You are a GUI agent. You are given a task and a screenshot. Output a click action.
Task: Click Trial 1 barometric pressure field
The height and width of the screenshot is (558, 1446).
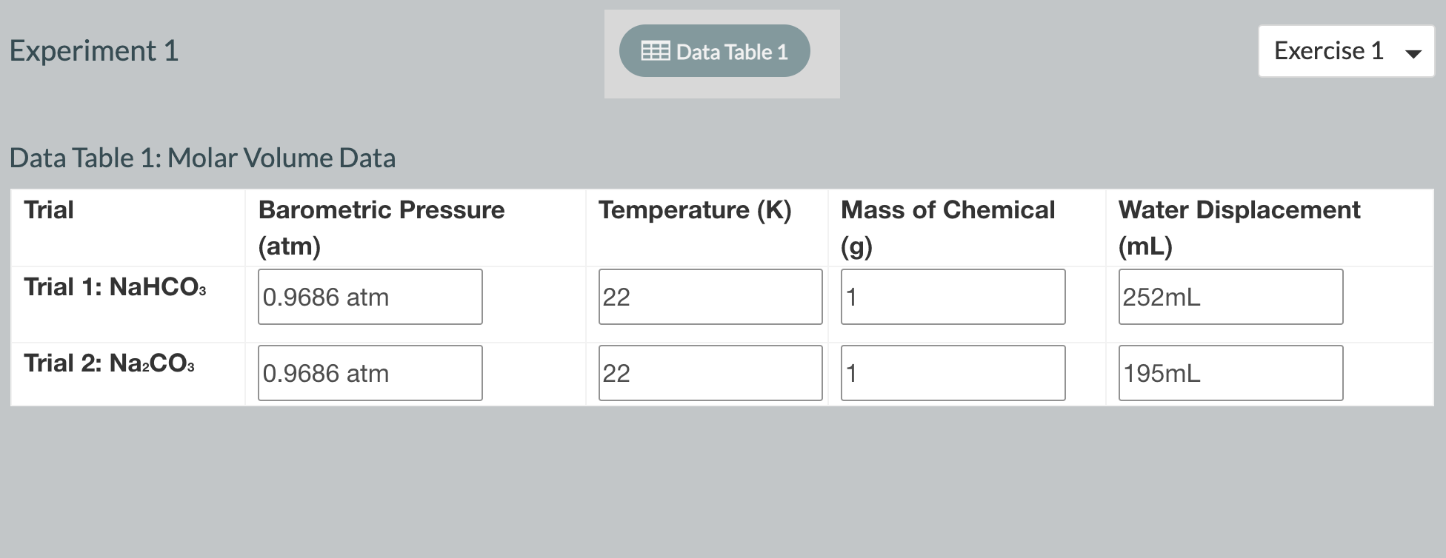pyautogui.click(x=370, y=297)
